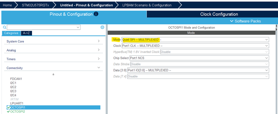The image size is (278, 114).
Task: Open the search field dropdown arrow
Action: (x=78, y=27)
